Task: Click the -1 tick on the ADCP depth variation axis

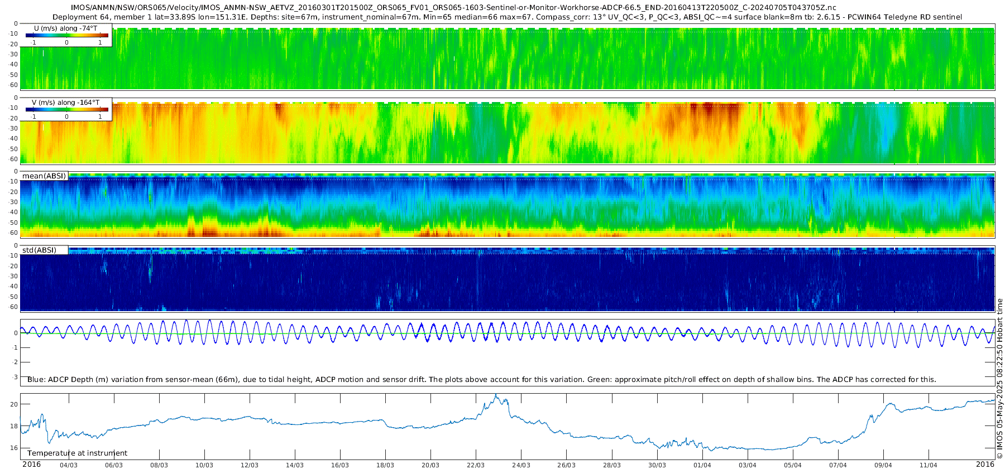Action: point(15,348)
